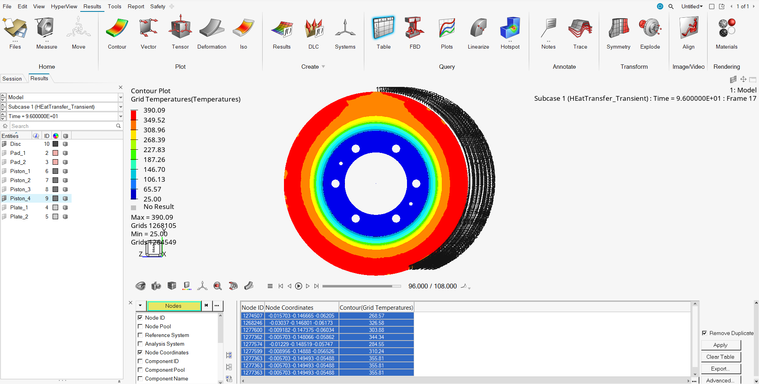This screenshot has height=384, width=759.
Task: Click the Clear Table button
Action: (721, 357)
